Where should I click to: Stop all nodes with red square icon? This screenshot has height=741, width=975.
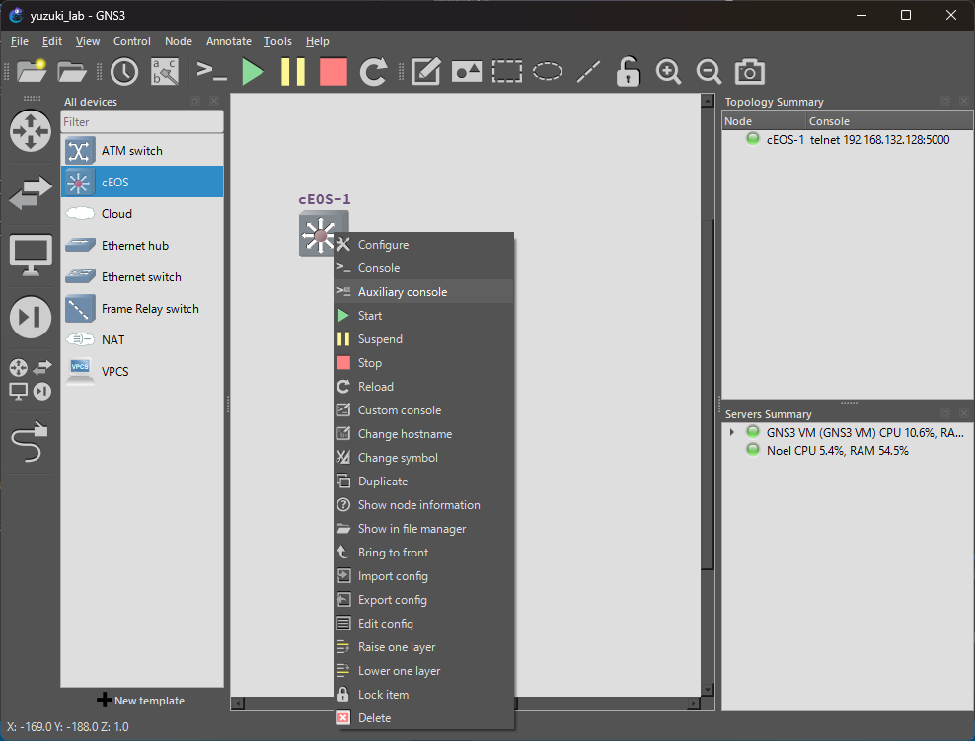pos(334,71)
